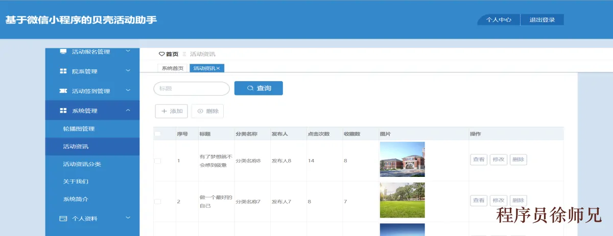Click the title cell 做一个最好的自己
This screenshot has height=236, width=613.
point(216,202)
